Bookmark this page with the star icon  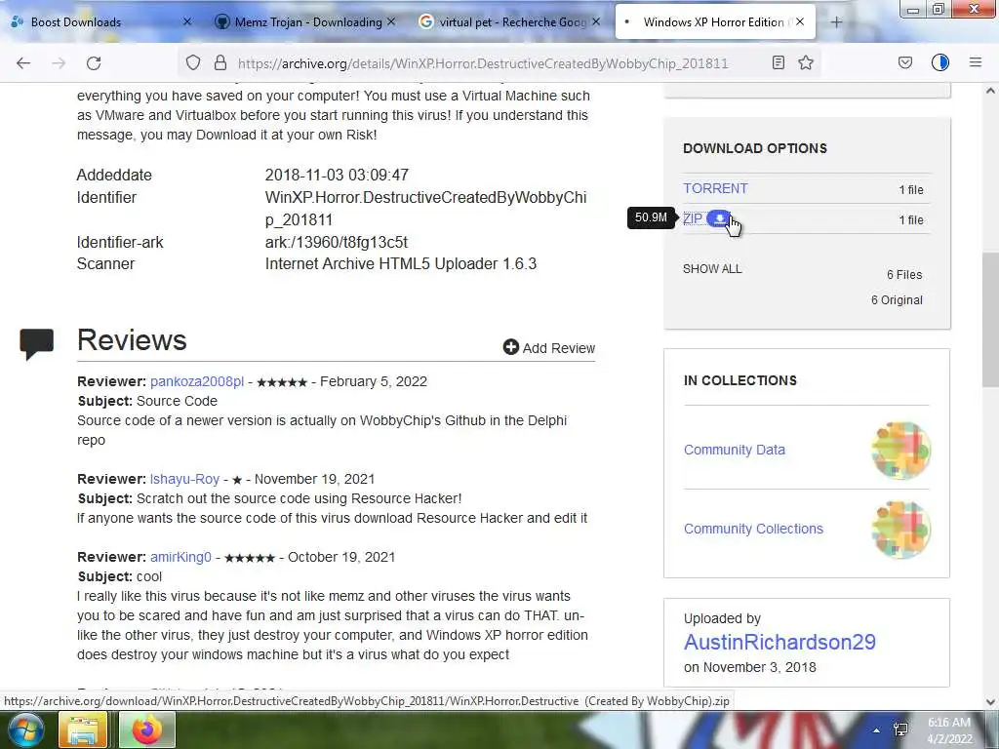click(x=806, y=62)
